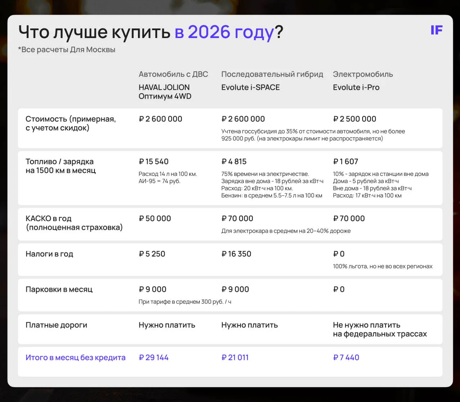460x402 pixels.
Task: Click note 'Расход: 17 кВт·ч на 100 км'
Action: click(x=367, y=196)
